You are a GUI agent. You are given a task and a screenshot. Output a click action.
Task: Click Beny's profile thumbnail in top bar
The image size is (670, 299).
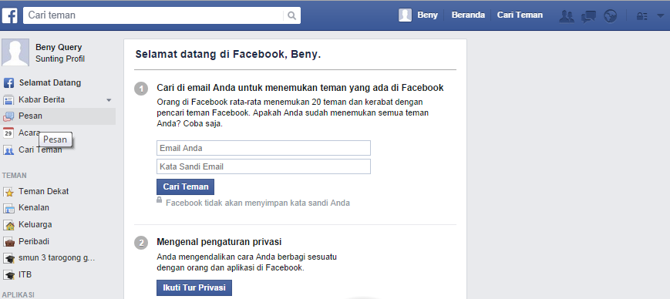pos(405,15)
